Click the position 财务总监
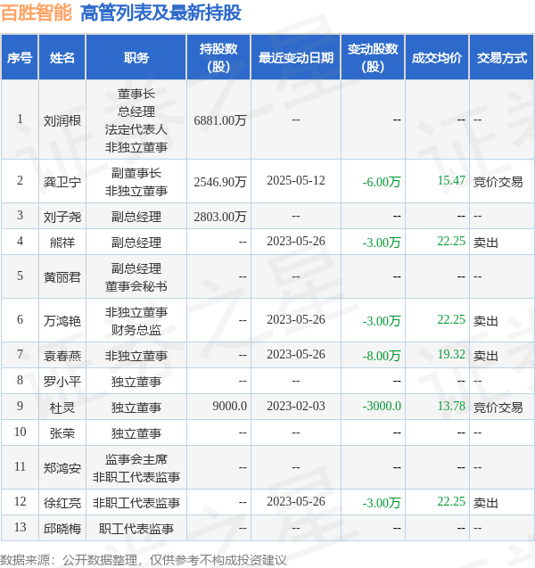 click(x=136, y=330)
